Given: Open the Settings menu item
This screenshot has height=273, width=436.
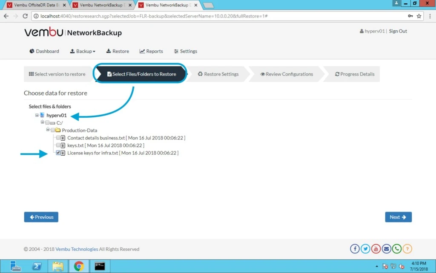Looking at the screenshot, I should 186,51.
